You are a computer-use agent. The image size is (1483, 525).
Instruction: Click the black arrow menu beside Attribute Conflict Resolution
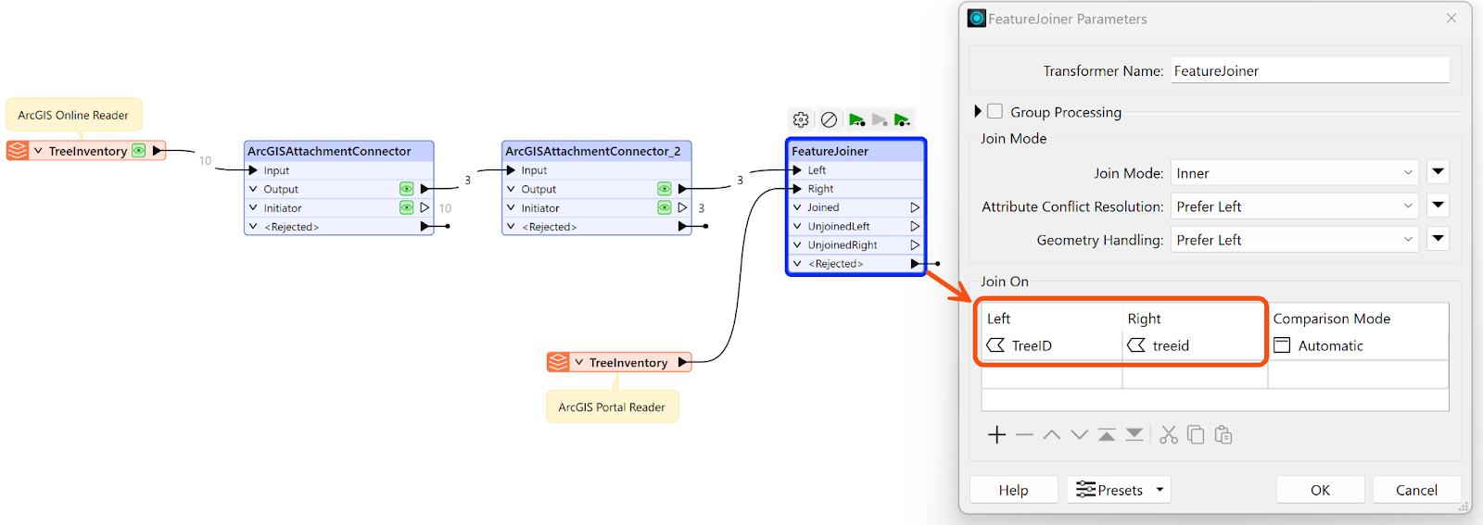pyautogui.click(x=1438, y=206)
